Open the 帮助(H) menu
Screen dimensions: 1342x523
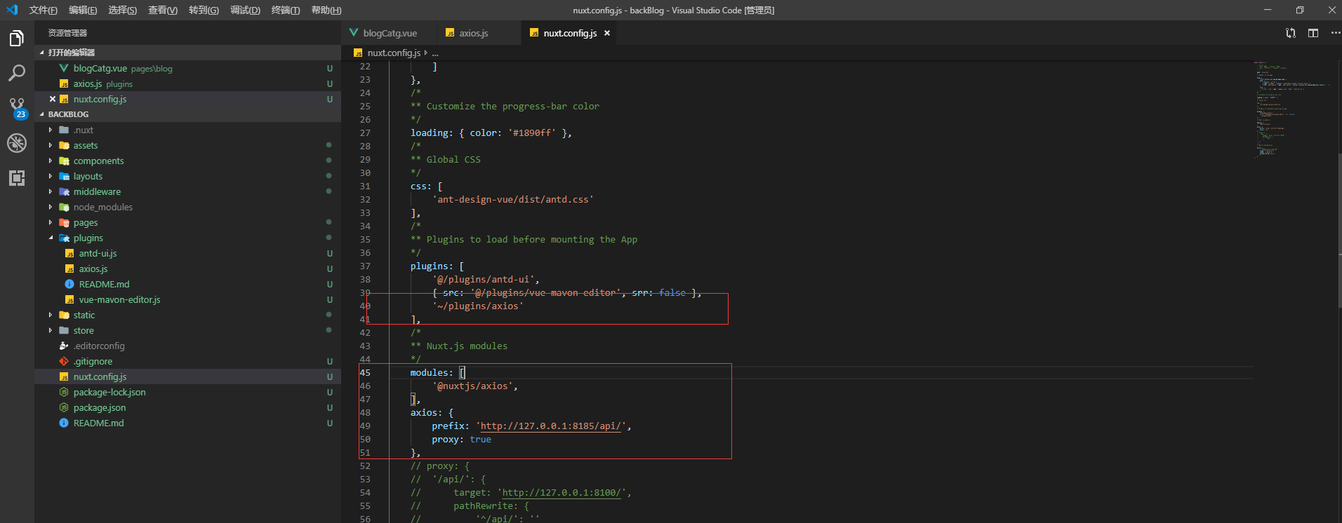coord(326,10)
